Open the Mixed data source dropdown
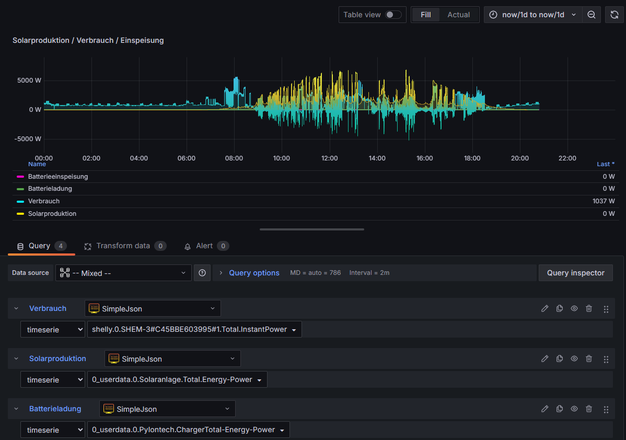Screen dimensions: 626x440 coord(123,273)
